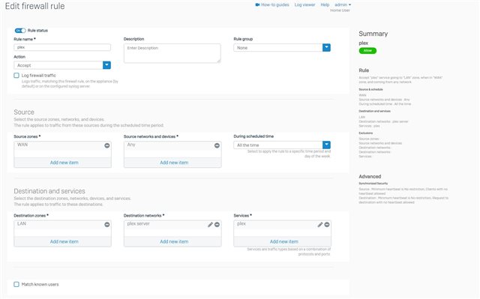Add new item to Destination zones

(x=64, y=241)
